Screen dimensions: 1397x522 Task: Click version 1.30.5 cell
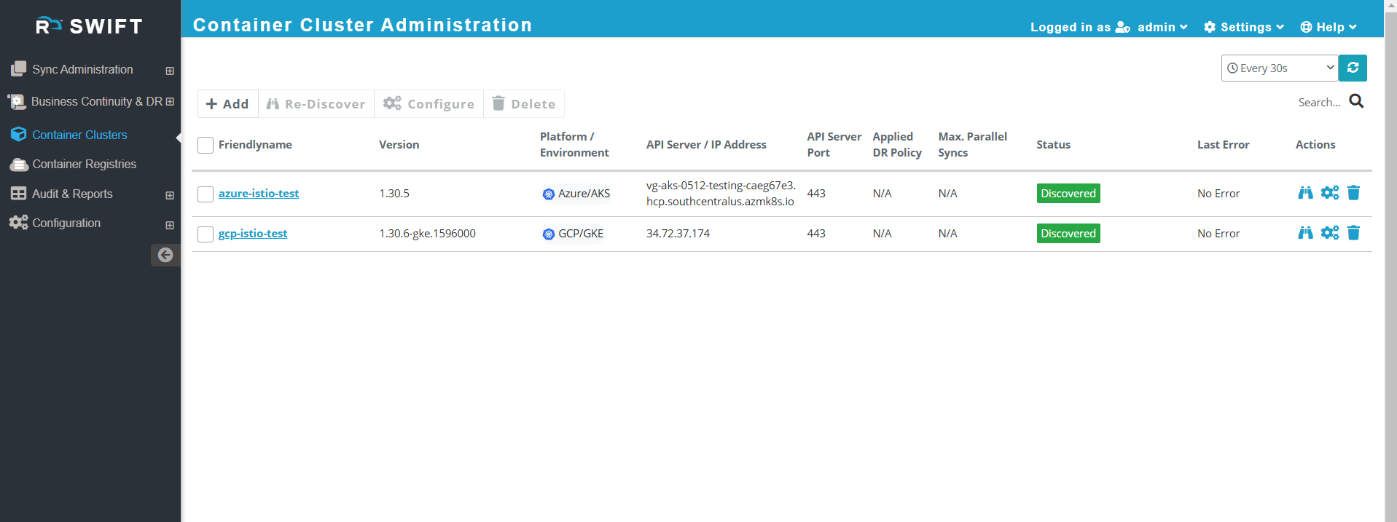coord(394,193)
